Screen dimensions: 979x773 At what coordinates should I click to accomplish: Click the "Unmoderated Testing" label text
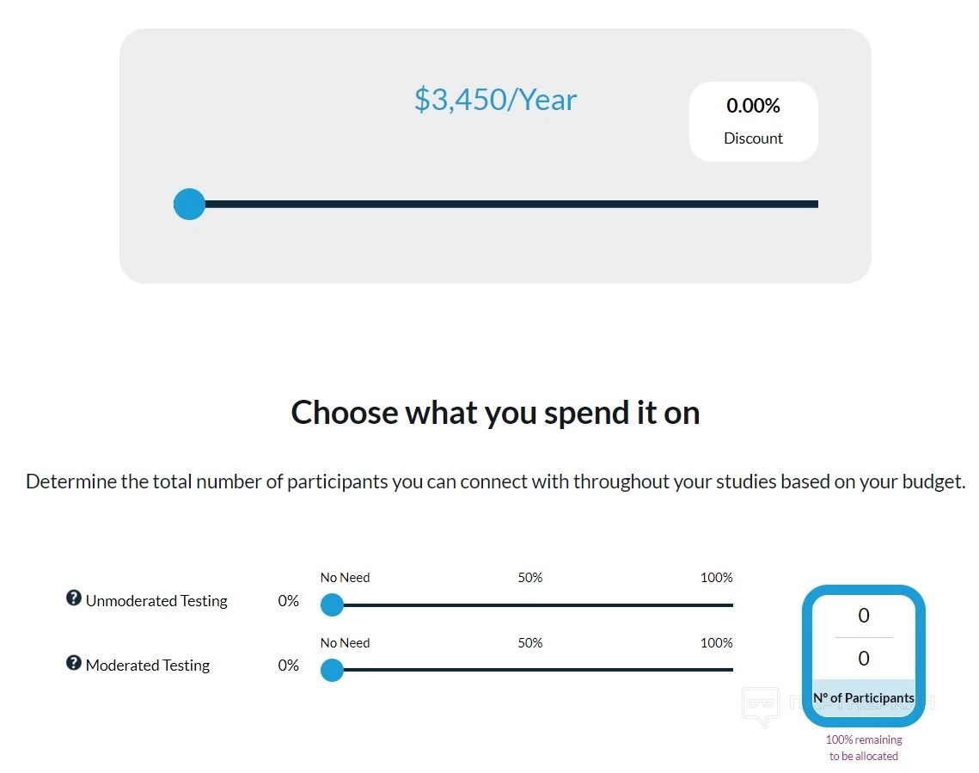[156, 601]
